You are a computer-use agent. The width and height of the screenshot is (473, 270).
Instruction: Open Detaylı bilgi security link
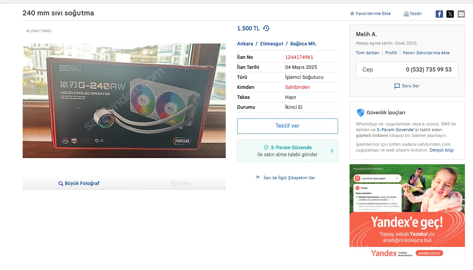[x=441, y=150]
